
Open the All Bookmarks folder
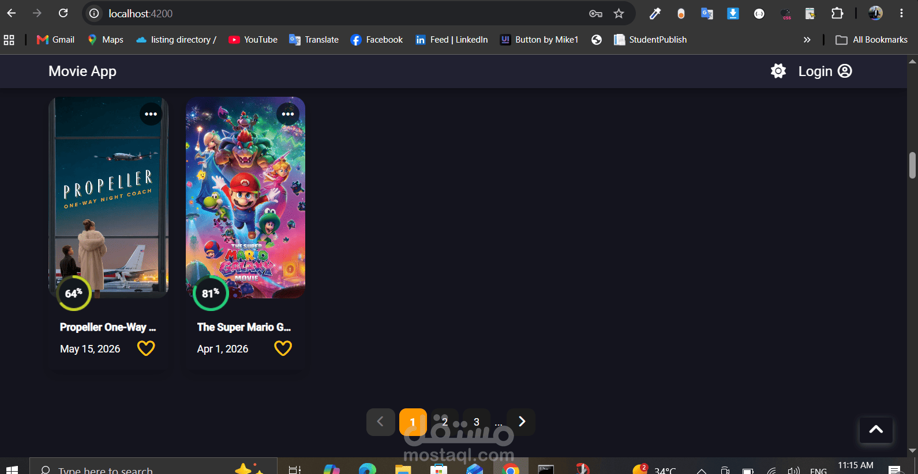click(872, 40)
